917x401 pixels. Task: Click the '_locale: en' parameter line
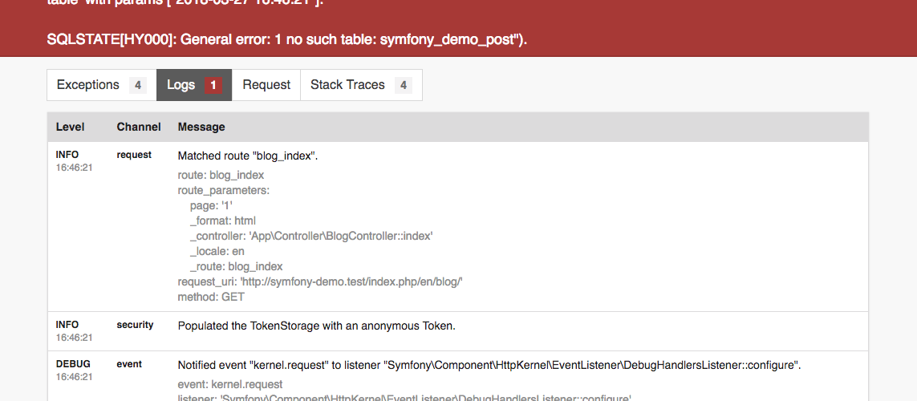(x=217, y=251)
